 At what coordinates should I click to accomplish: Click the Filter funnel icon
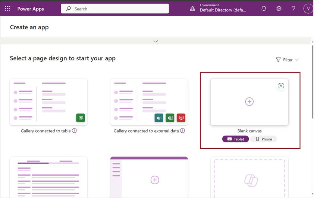coord(278,60)
